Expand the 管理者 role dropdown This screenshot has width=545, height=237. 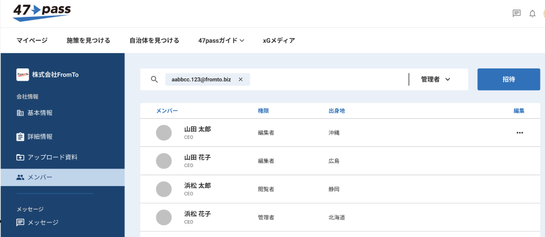click(436, 80)
